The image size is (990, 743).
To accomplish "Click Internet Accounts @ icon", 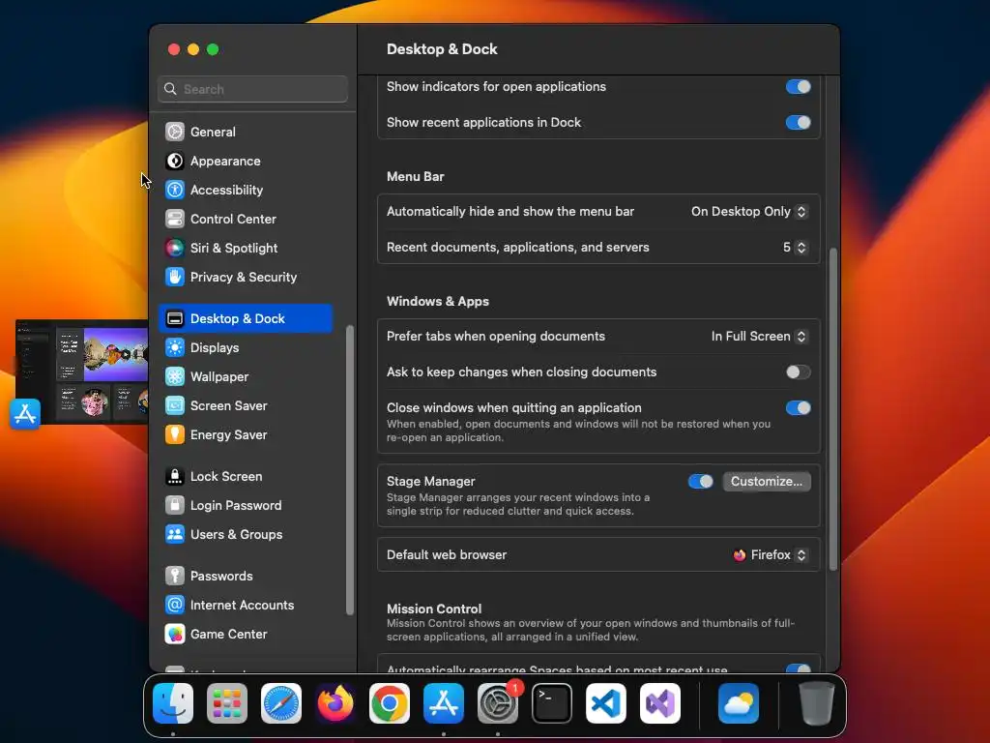I will click(175, 606).
